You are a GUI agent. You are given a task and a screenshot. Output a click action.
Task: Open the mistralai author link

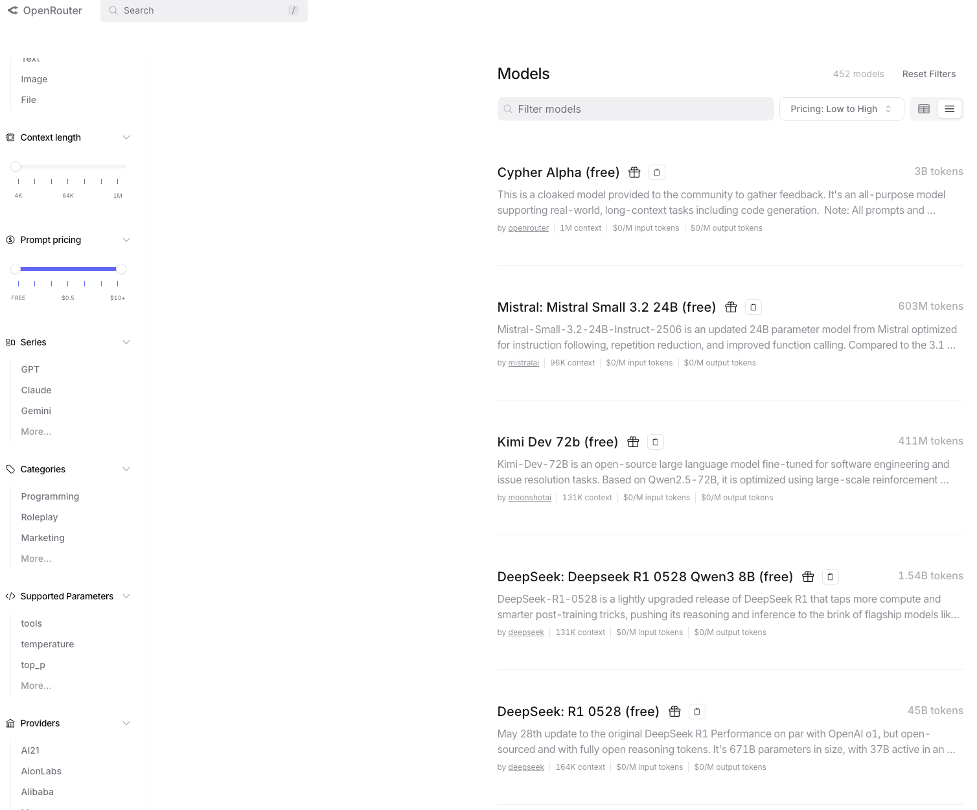[523, 363]
